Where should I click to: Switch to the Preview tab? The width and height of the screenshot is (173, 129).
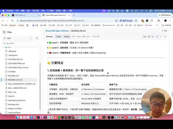tap(49, 37)
